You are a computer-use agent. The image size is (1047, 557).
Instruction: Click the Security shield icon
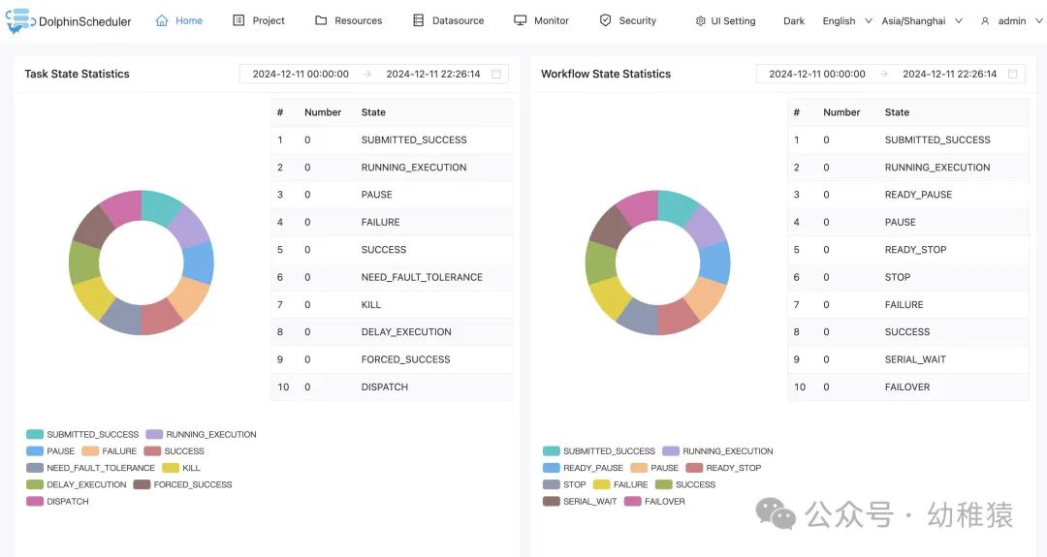point(605,20)
